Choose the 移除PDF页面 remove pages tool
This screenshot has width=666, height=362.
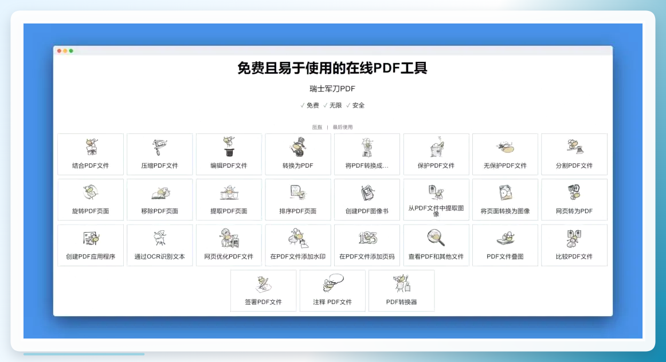[160, 199]
